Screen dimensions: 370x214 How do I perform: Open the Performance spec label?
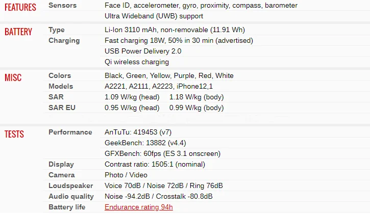(70, 132)
